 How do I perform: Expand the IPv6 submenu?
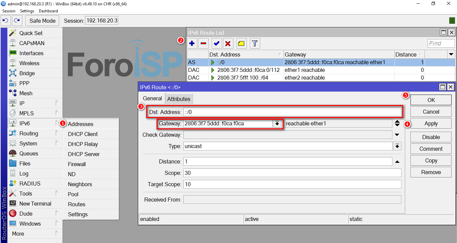tap(35, 123)
